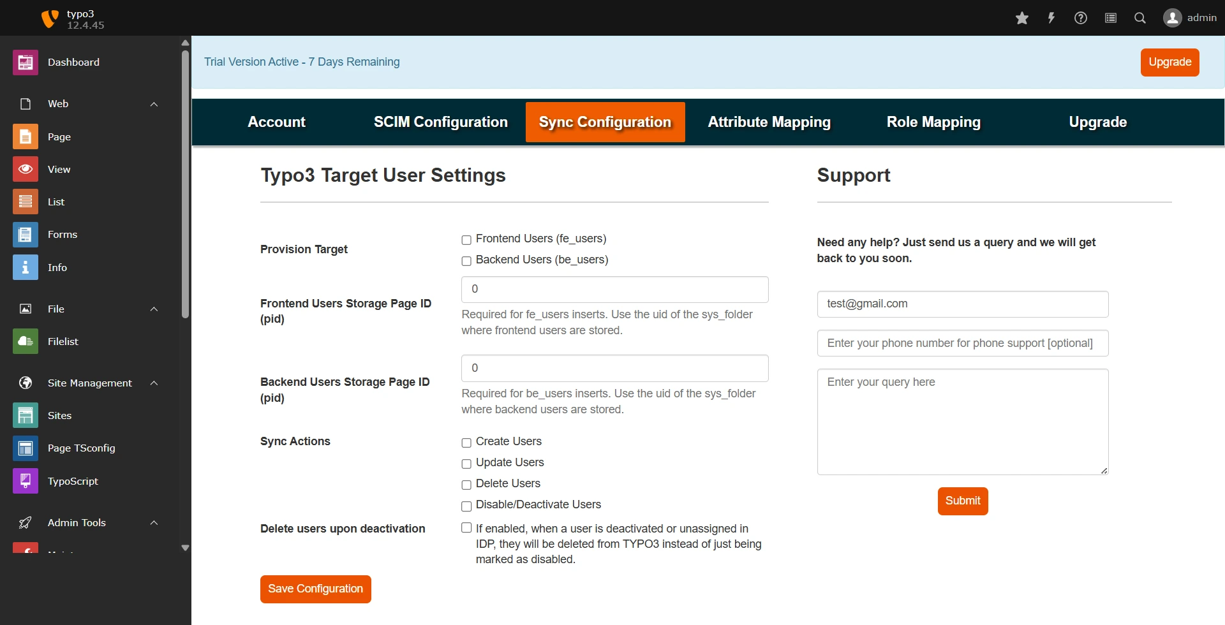Click the sidebar scroll up arrow

185,43
